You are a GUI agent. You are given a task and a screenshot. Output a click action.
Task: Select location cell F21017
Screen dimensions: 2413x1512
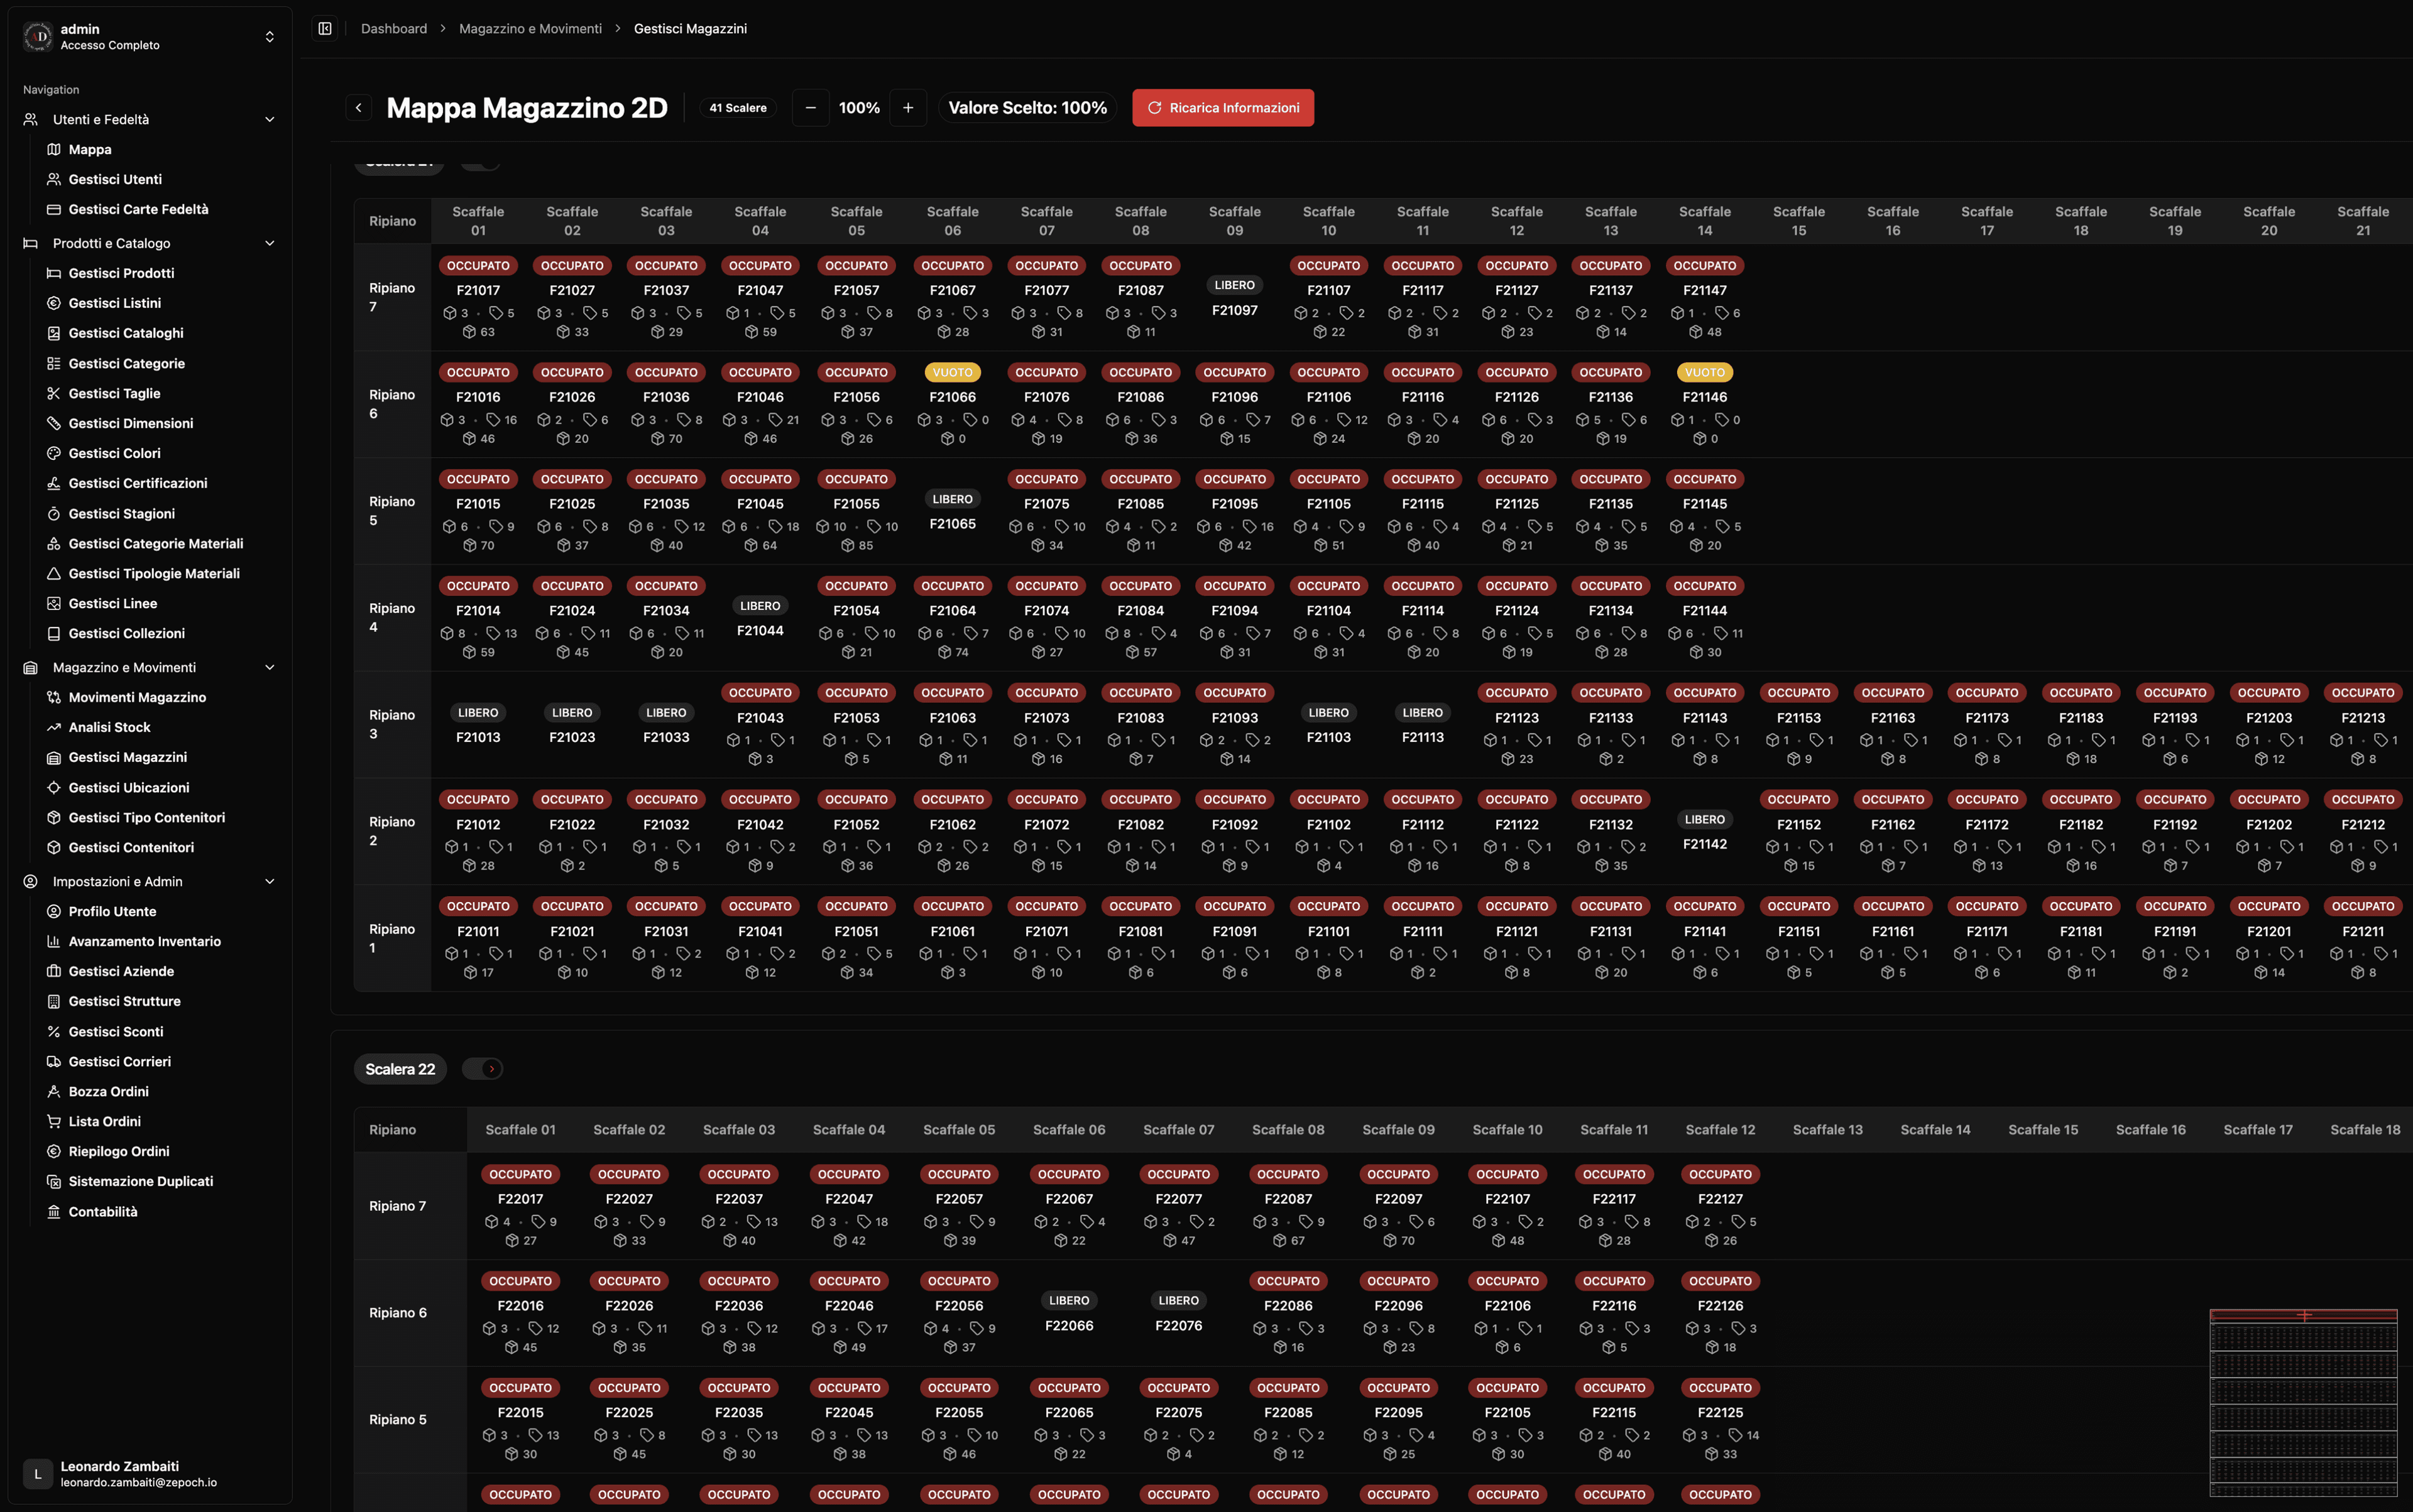[x=478, y=297]
